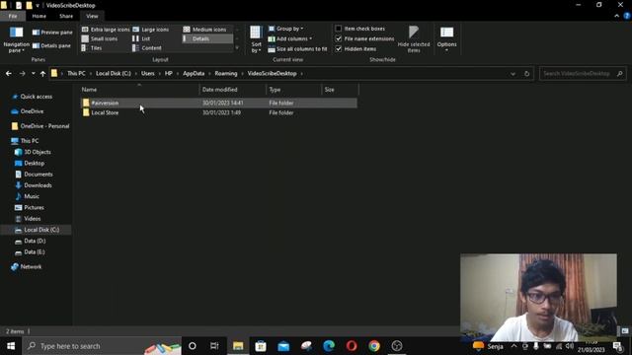
Task: Go up one folder level
Action: (x=42, y=74)
